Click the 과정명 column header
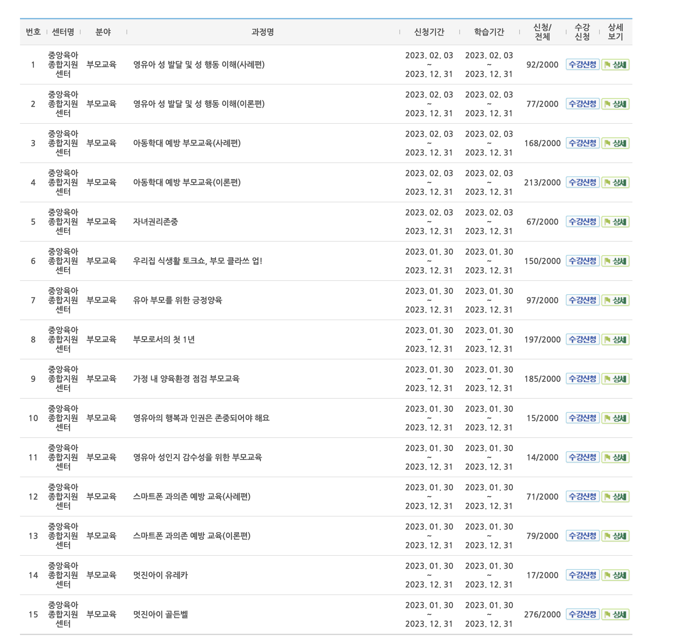This screenshot has width=679, height=641. (262, 32)
